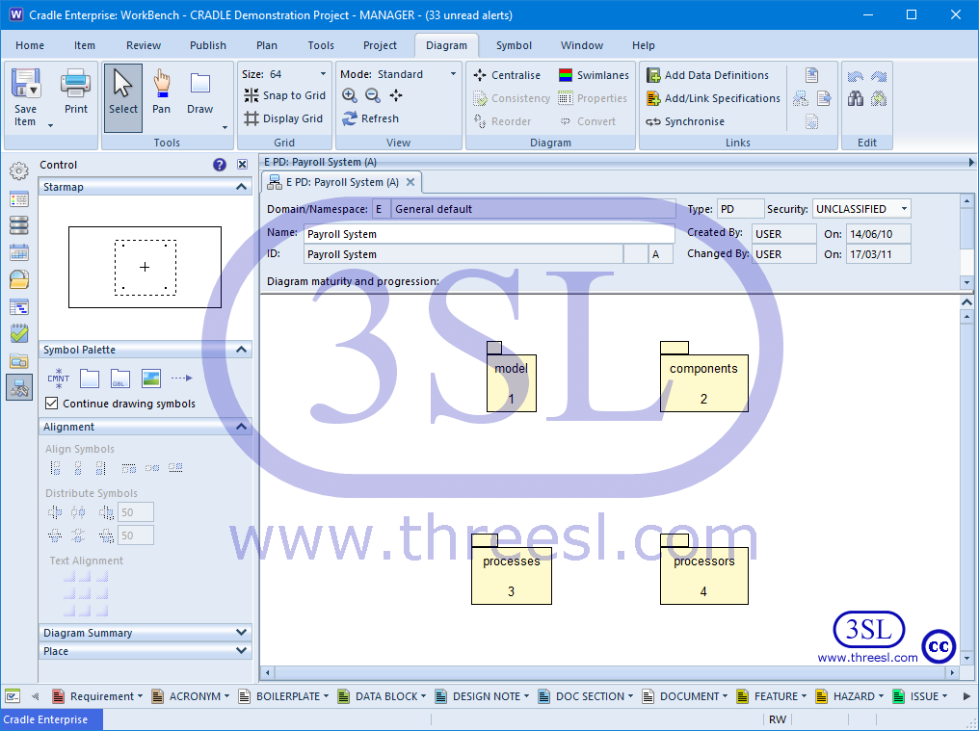Toggle Display Grid

point(283,118)
